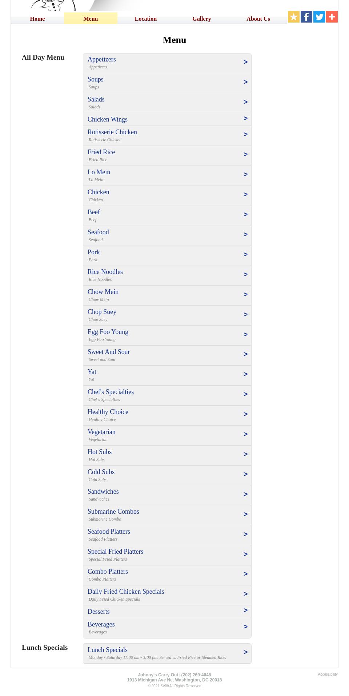
Task: Expand the Seafood category arrow
Action: [x=245, y=235]
